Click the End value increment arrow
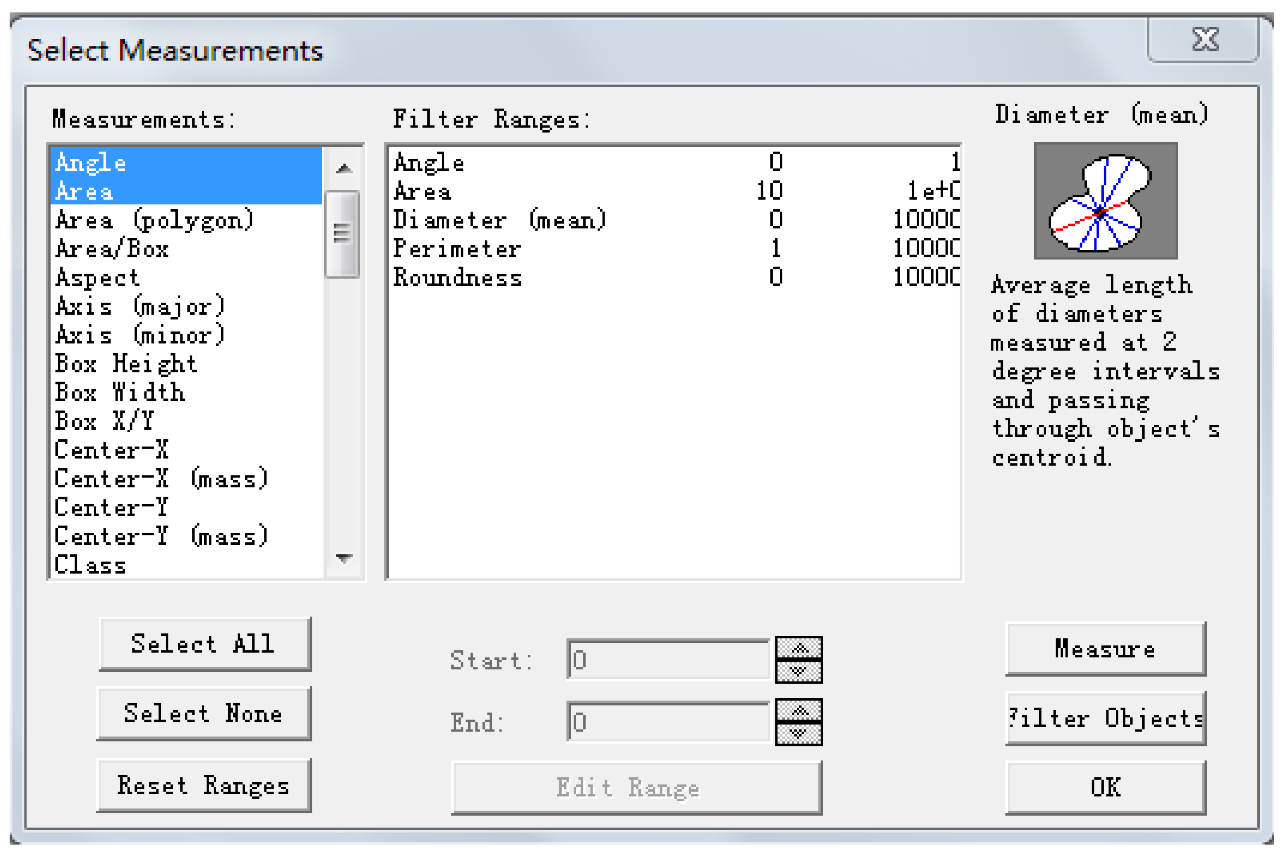 click(x=798, y=711)
